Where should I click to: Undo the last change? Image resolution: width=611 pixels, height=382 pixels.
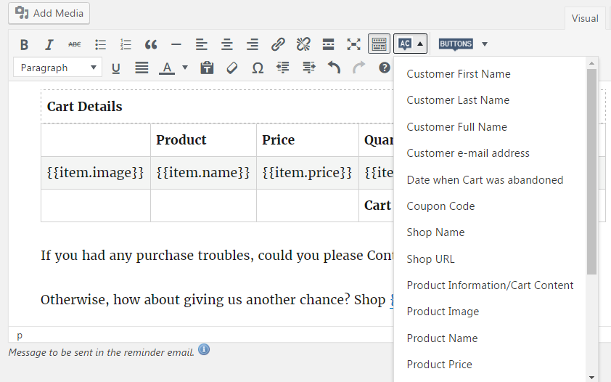[334, 68]
